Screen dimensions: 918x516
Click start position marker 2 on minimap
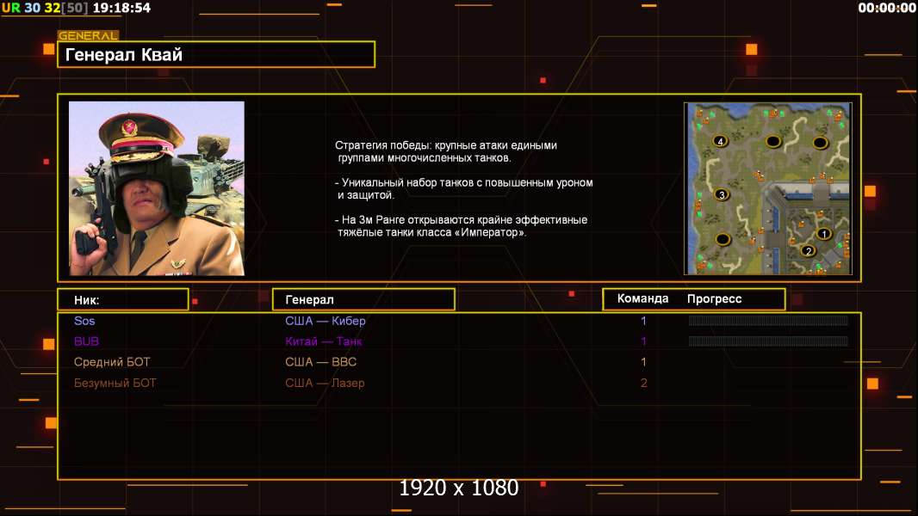809,251
